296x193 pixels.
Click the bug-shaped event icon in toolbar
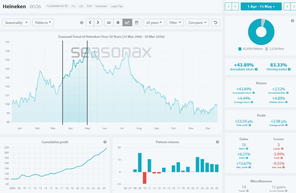[x=118, y=22]
